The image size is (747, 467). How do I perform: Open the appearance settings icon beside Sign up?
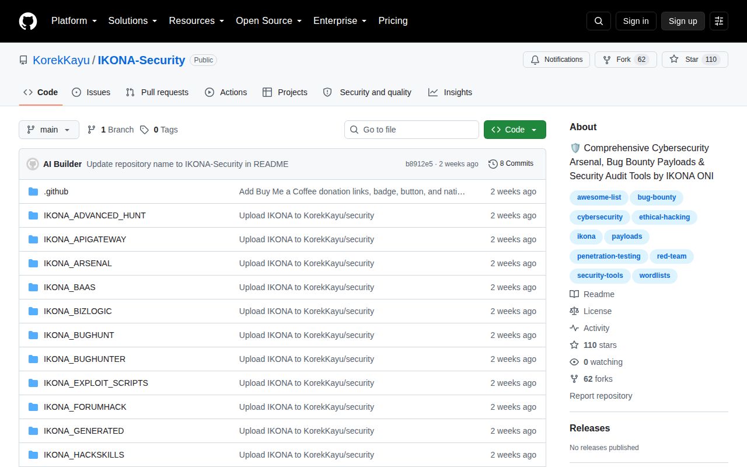pos(719,21)
